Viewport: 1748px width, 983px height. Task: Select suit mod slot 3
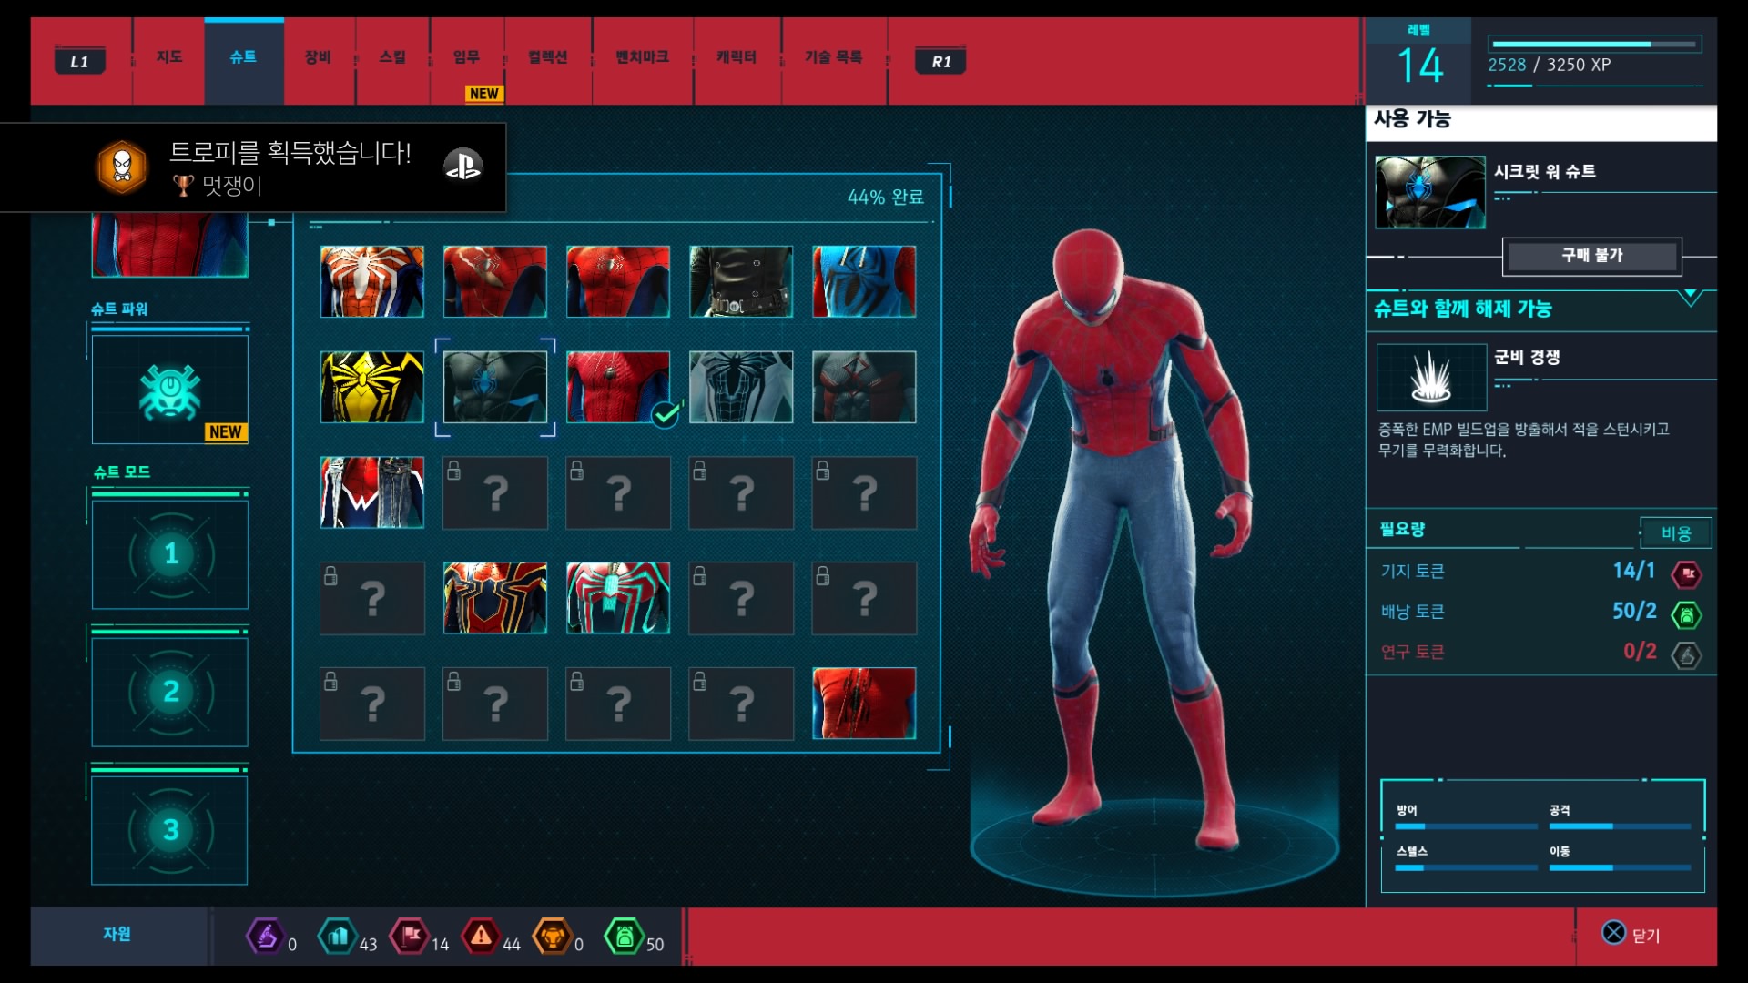click(170, 829)
